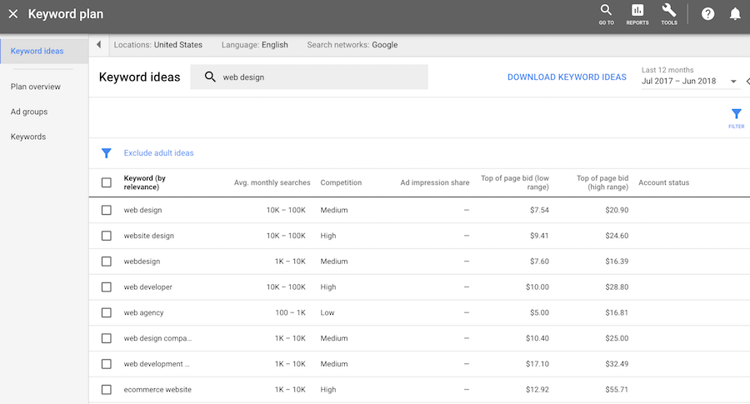The height and width of the screenshot is (404, 750).
Task: Select the ecommerce website row checkbox
Action: click(106, 389)
